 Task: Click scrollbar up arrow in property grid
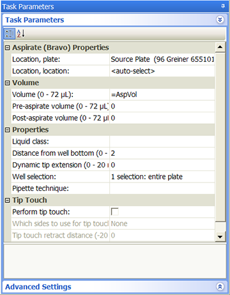[220, 47]
